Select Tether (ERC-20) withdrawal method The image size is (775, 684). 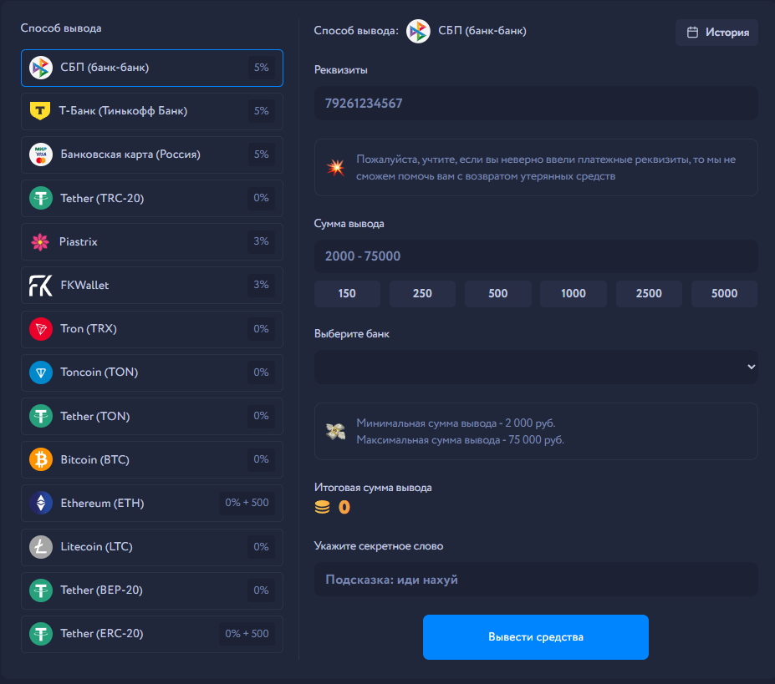(151, 634)
